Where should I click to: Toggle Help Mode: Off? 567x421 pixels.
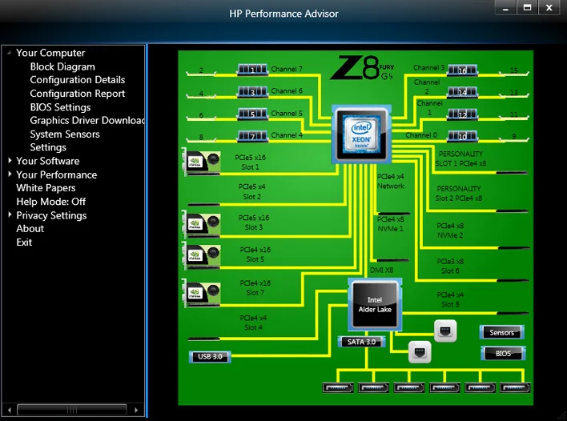(50, 202)
